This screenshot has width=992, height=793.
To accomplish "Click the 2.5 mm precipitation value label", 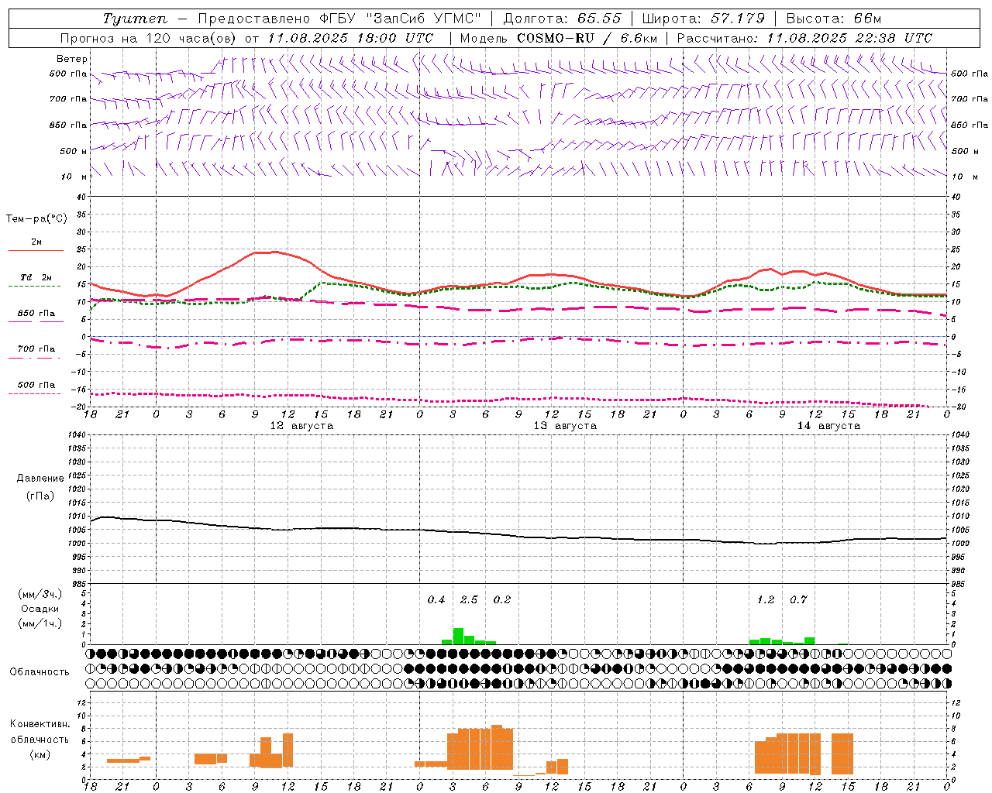I will pyautogui.click(x=469, y=599).
